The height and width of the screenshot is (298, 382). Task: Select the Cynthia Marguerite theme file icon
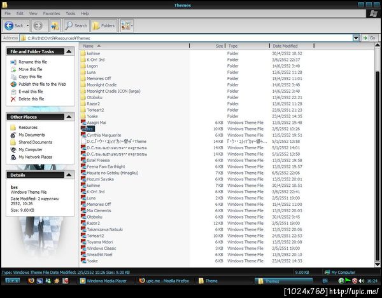click(83, 135)
